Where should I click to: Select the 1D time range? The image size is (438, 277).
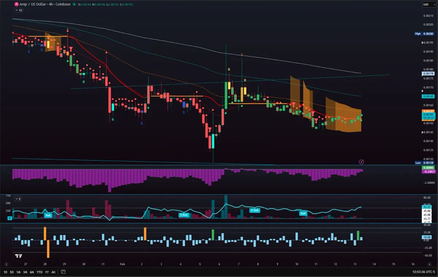5,272
